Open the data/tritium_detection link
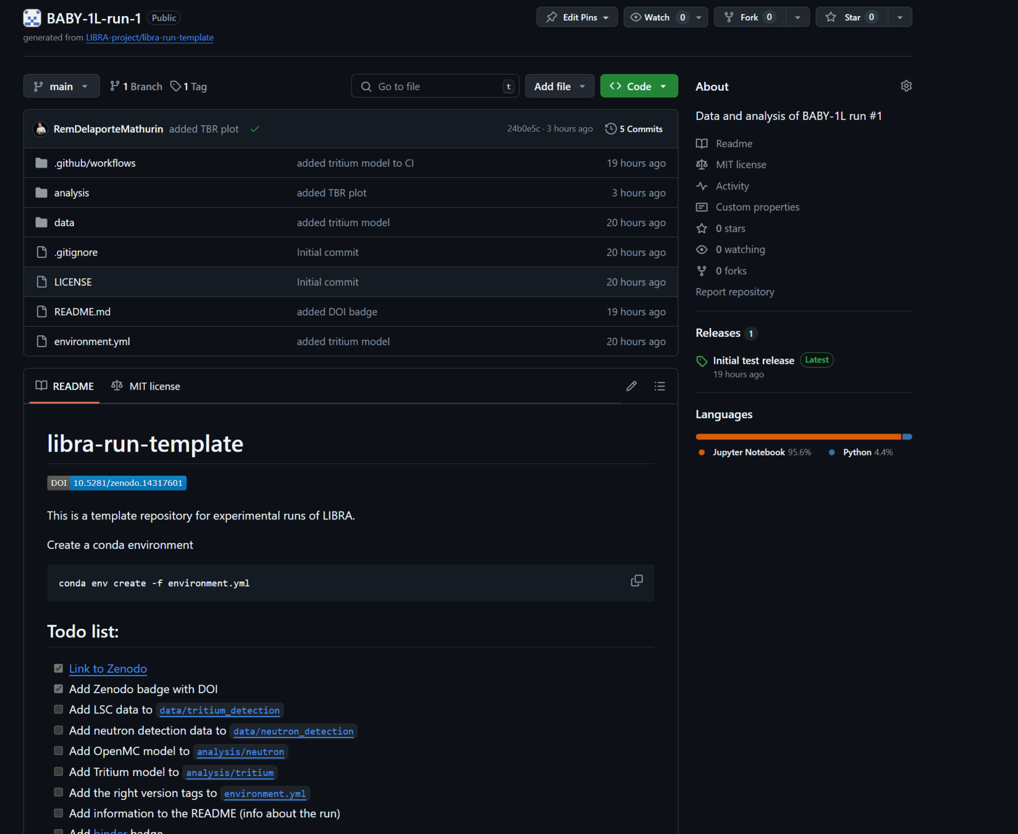1018x834 pixels. (220, 710)
